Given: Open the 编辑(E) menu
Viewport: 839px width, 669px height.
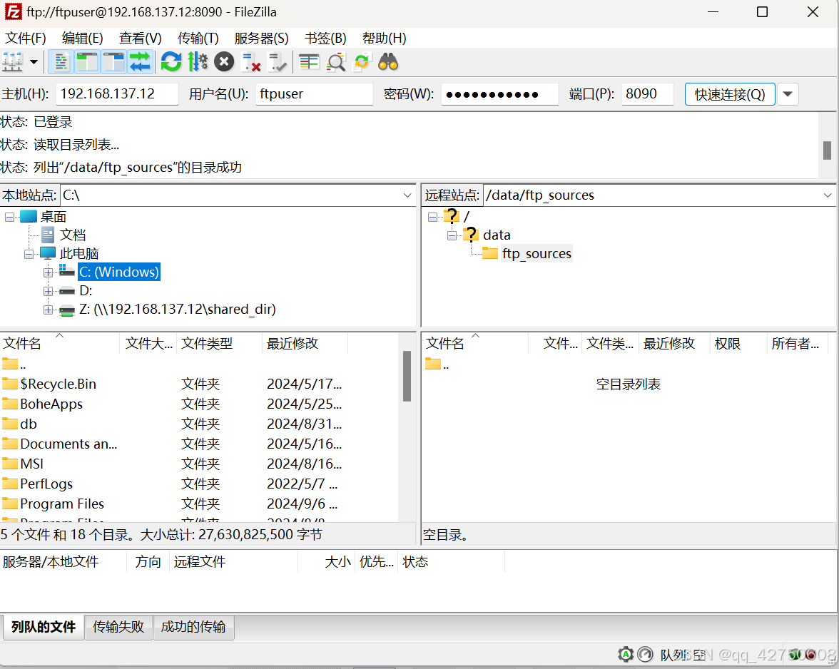Looking at the screenshot, I should click(x=83, y=39).
